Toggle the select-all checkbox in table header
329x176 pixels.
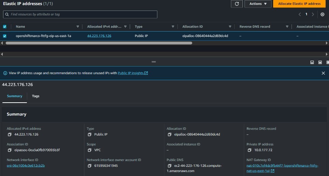(x=5, y=27)
